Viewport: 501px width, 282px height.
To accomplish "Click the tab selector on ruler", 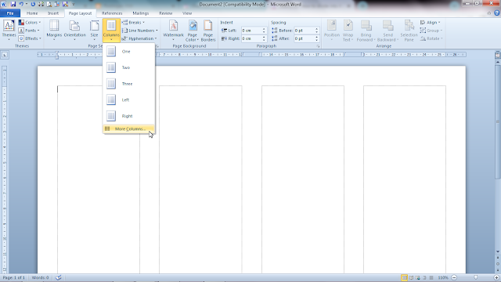I will coord(5,55).
